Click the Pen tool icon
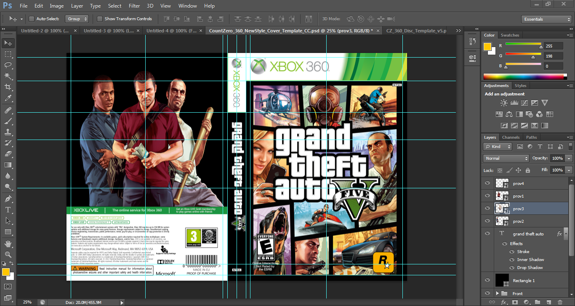Image resolution: width=575 pixels, height=306 pixels. point(8,198)
